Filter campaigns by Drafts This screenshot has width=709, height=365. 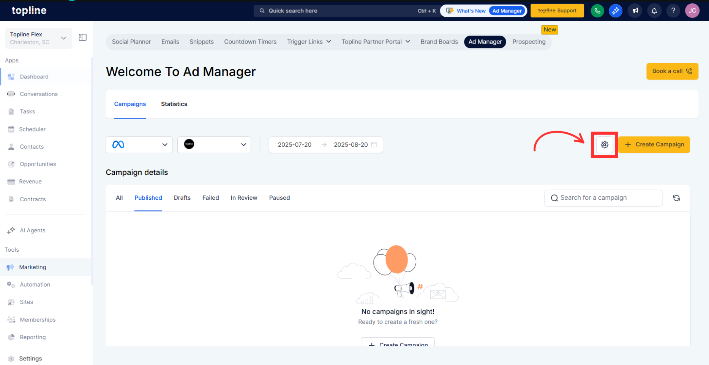[x=182, y=198]
